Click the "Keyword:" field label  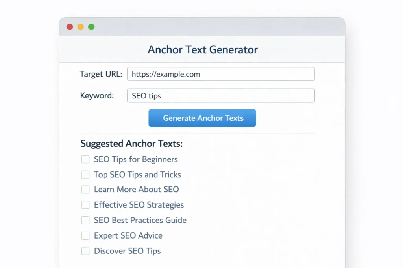[x=97, y=96]
